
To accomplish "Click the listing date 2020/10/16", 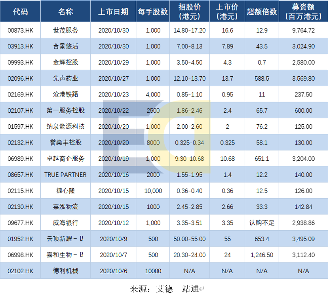I will pyautogui.click(x=113, y=175).
